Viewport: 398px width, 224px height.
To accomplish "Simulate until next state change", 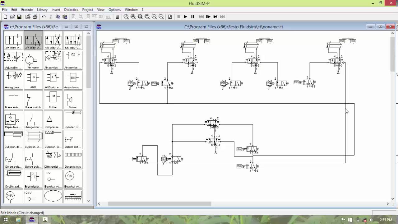I will click(215, 17).
